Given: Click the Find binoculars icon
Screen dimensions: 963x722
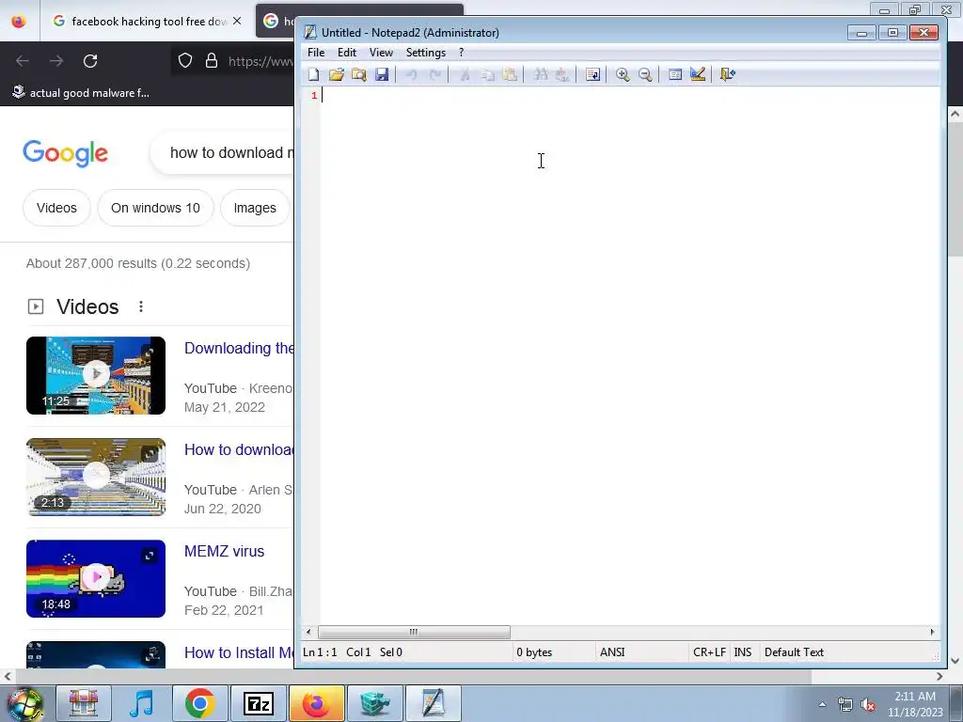Looking at the screenshot, I should pos(540,75).
